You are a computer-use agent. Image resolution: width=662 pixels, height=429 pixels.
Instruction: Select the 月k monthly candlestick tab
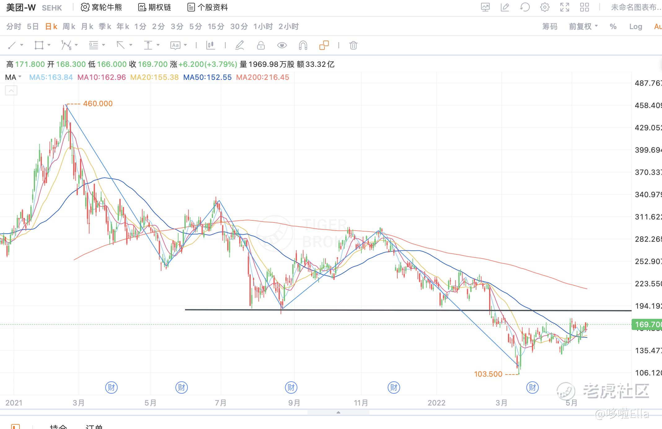(87, 27)
